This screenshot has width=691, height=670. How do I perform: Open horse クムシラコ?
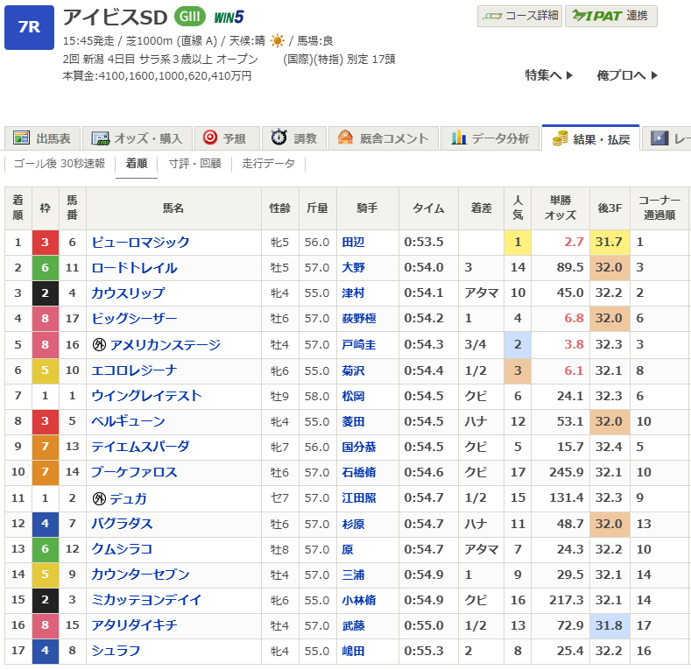pos(122,549)
